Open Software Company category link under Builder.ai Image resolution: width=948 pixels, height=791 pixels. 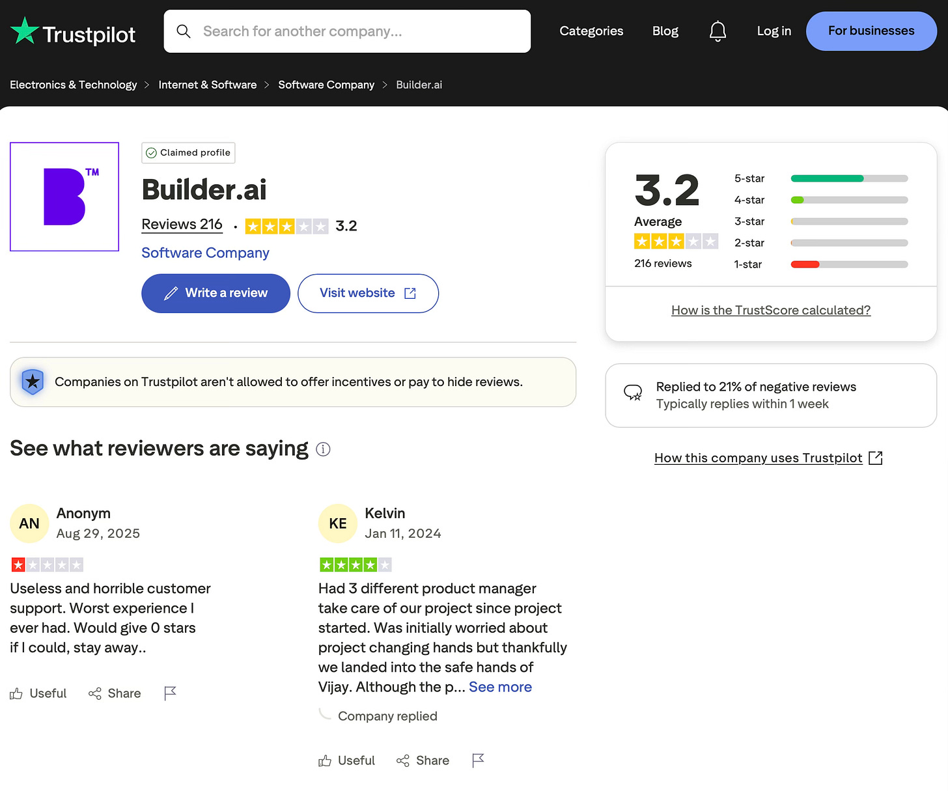205,253
